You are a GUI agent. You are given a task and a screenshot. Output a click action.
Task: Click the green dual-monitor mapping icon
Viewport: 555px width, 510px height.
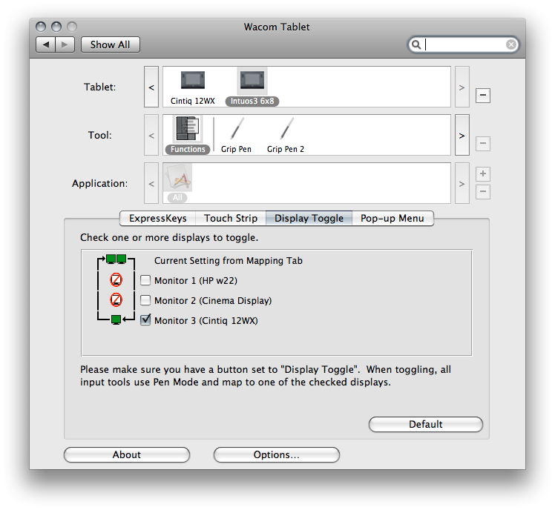(x=116, y=259)
